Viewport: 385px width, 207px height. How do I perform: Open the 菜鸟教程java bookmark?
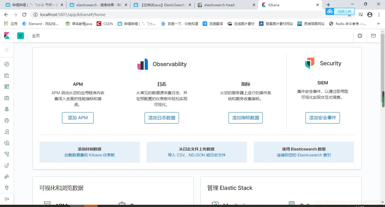(x=79, y=24)
